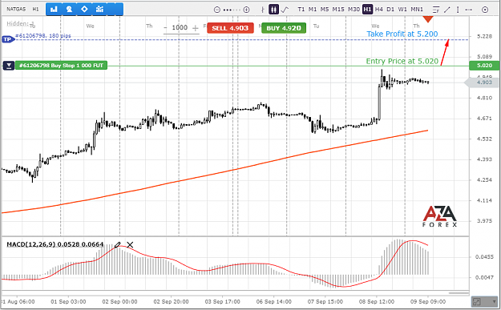
Task: Select the M5 timeframe
Action: 325,10
